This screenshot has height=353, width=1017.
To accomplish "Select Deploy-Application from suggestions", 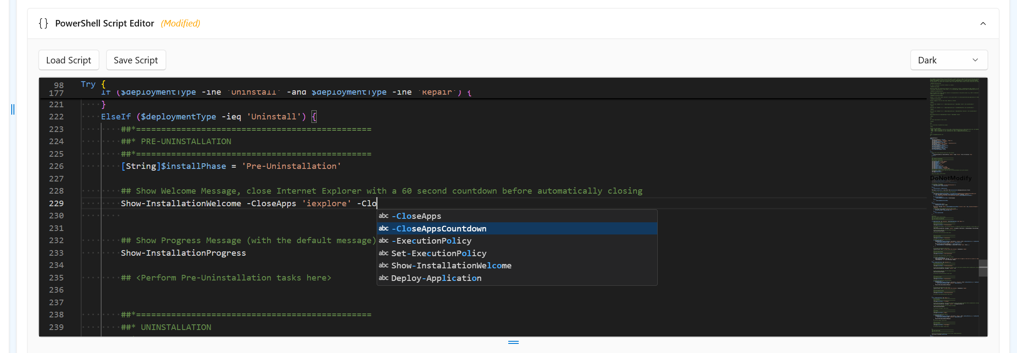I will coord(436,278).
